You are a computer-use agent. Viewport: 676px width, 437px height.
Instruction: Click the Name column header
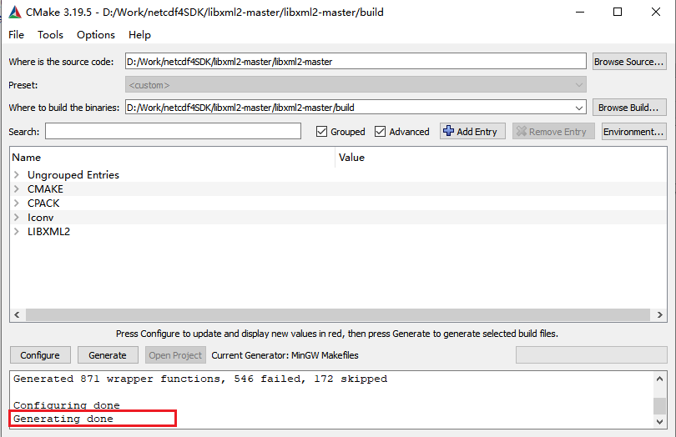point(27,158)
